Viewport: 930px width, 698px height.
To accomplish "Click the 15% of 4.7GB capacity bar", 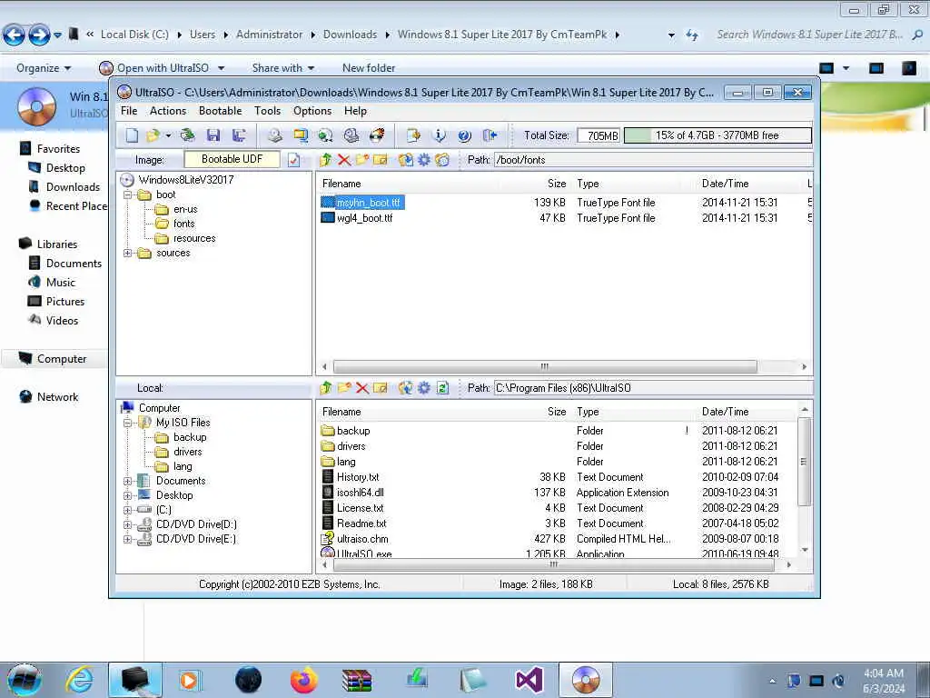I will (x=717, y=135).
